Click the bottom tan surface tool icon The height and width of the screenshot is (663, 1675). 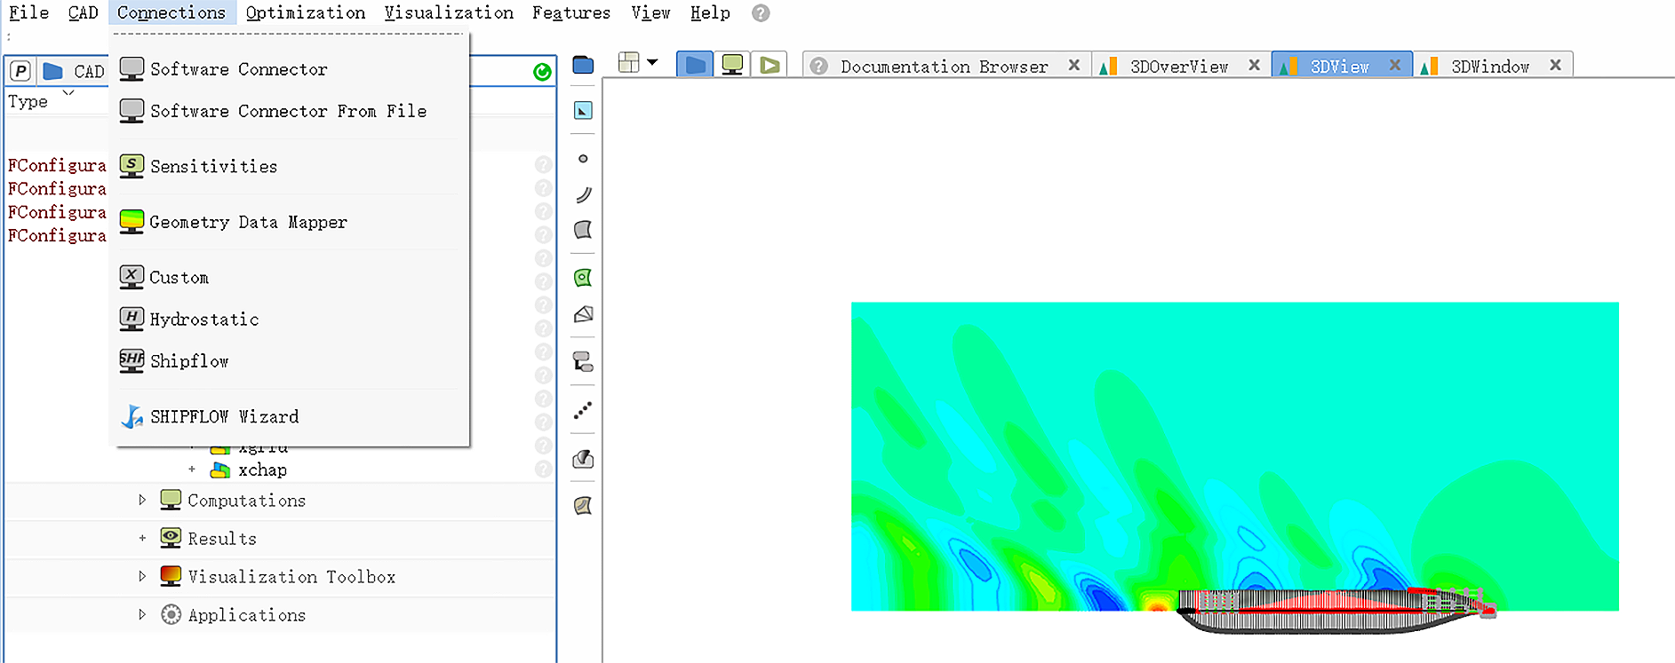[x=583, y=506]
